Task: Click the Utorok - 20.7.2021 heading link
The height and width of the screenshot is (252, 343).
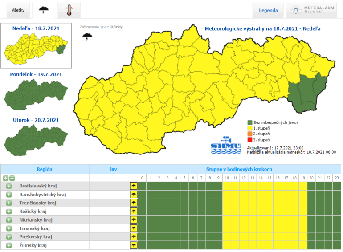Action: click(x=36, y=120)
